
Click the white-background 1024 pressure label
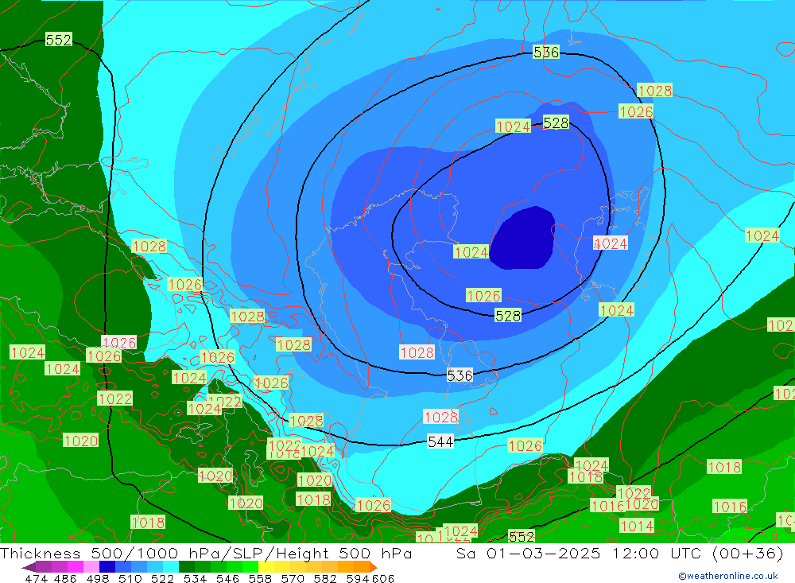point(611,243)
